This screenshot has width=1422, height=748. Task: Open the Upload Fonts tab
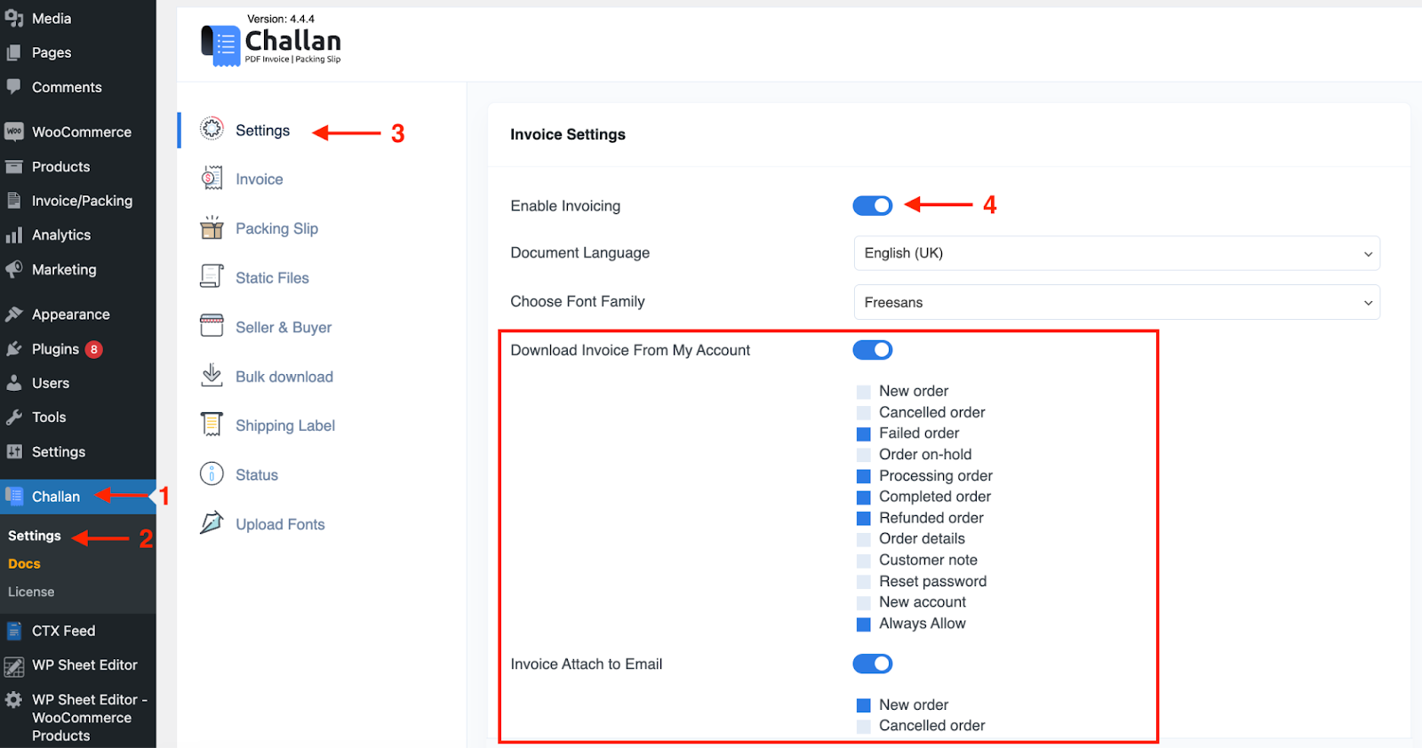click(x=280, y=524)
